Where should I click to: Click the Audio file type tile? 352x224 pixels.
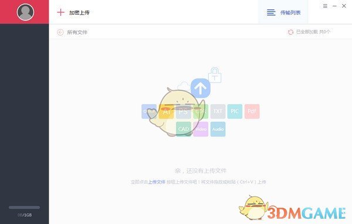[x=218, y=129]
